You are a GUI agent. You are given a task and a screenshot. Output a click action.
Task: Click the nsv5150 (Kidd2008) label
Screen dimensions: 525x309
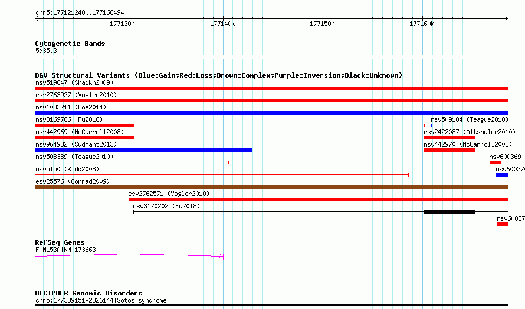coord(67,169)
